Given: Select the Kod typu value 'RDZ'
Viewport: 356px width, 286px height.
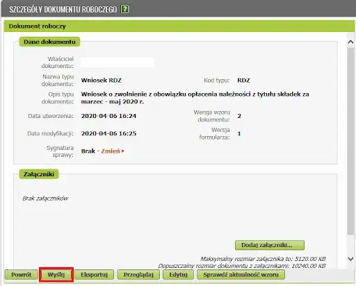Looking at the screenshot, I should (x=243, y=81).
